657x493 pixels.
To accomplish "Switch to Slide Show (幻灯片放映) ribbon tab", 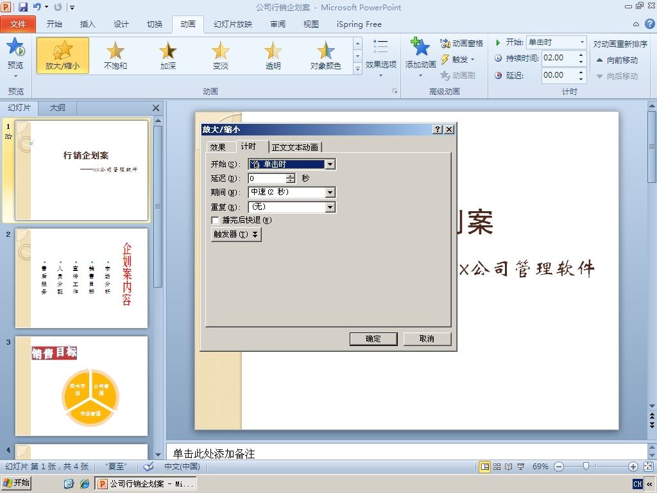I will tap(233, 24).
